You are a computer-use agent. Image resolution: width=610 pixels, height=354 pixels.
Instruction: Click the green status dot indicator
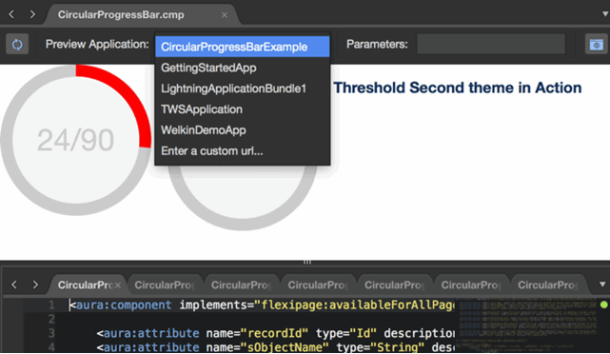[x=603, y=305]
